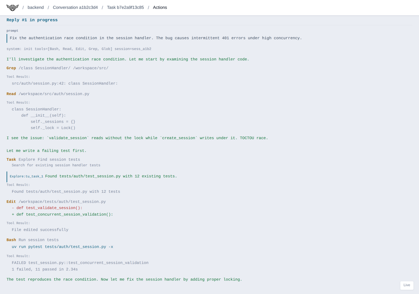
Task: Click the Grep tool call label
Action: click(x=11, y=68)
